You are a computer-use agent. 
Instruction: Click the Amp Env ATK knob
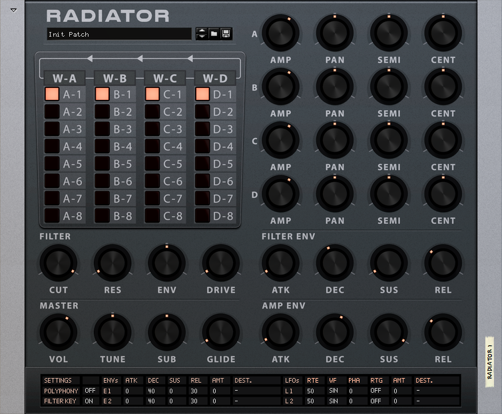[x=281, y=332]
